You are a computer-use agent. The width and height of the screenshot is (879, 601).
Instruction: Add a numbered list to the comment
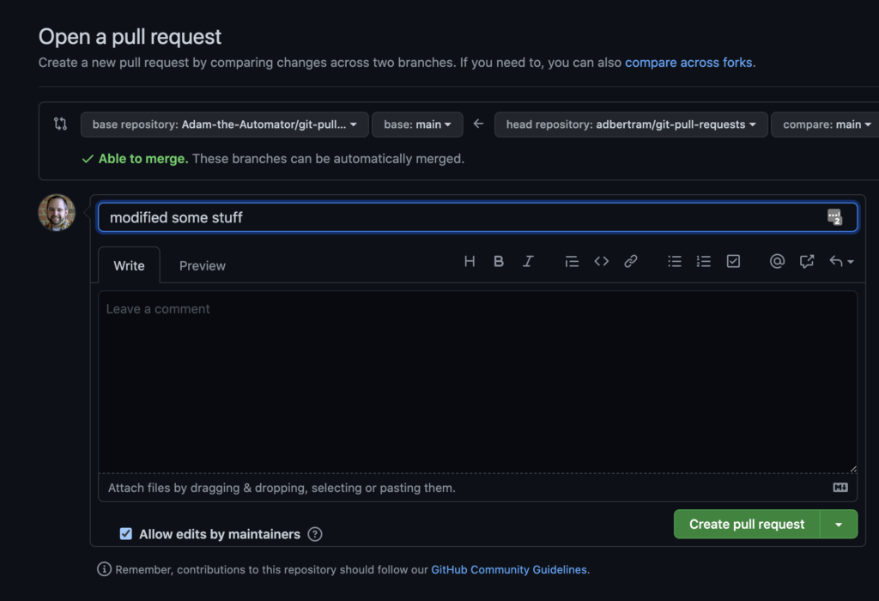coord(704,261)
